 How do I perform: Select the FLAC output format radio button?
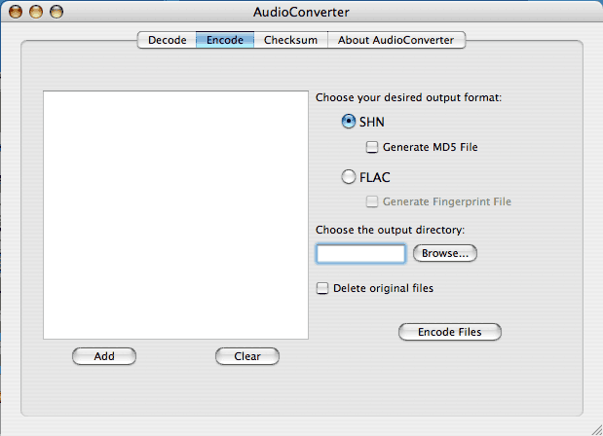(x=349, y=177)
